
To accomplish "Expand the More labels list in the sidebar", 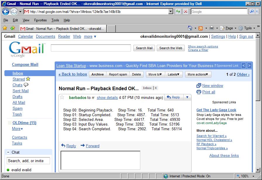I will click(x=17, y=129).
